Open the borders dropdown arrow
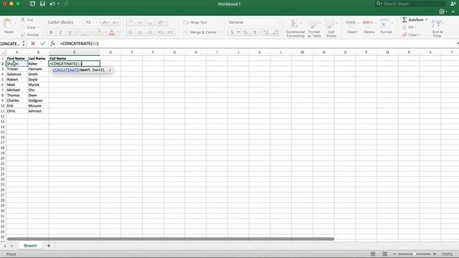The width and height of the screenshot is (459, 258). 90,32
